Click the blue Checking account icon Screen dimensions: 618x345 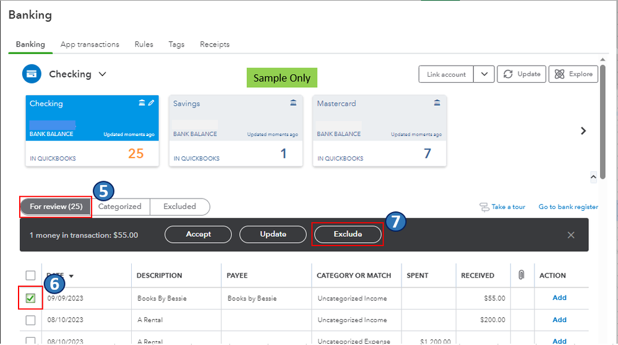(x=32, y=74)
